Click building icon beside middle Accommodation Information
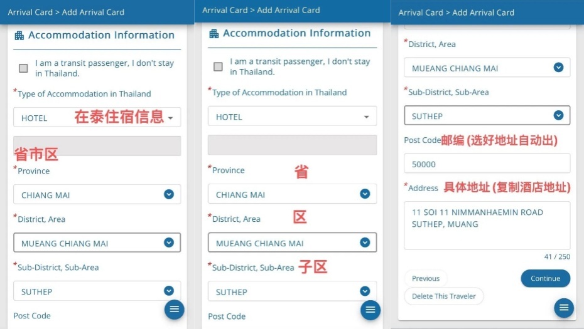Viewport: 584px width, 329px height. (x=214, y=34)
